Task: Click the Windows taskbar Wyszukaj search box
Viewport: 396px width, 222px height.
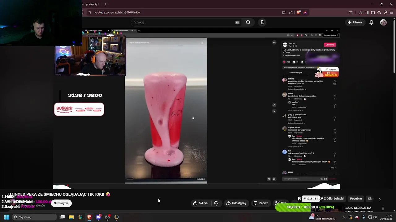Action: [x=35, y=217]
